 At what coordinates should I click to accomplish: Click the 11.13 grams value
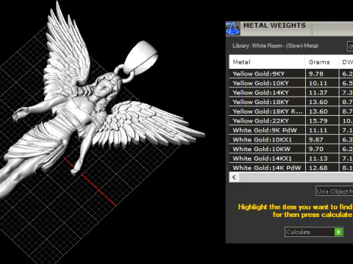coord(318,158)
